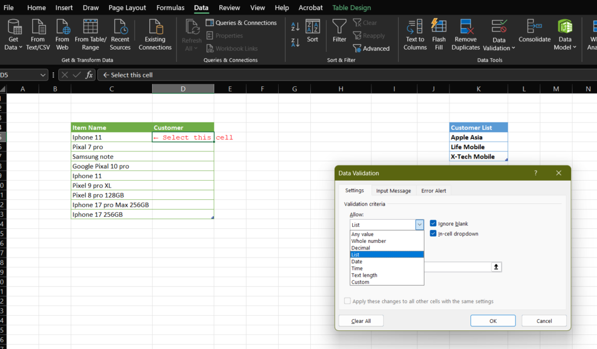
Task: Select Custom in the Allow list
Action: click(360, 282)
